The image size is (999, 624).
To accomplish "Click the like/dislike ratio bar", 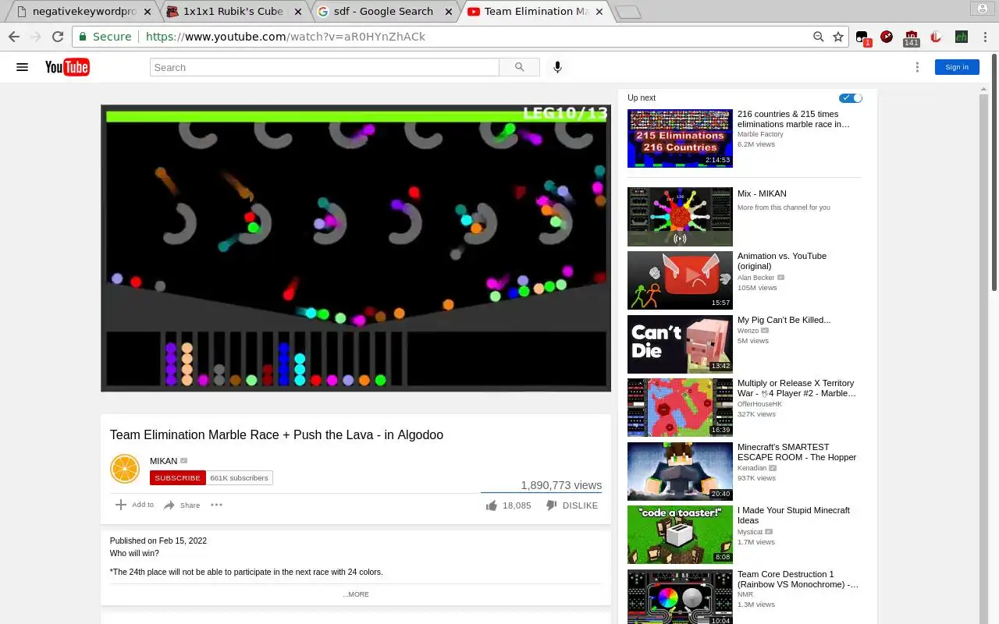I will pyautogui.click(x=541, y=492).
